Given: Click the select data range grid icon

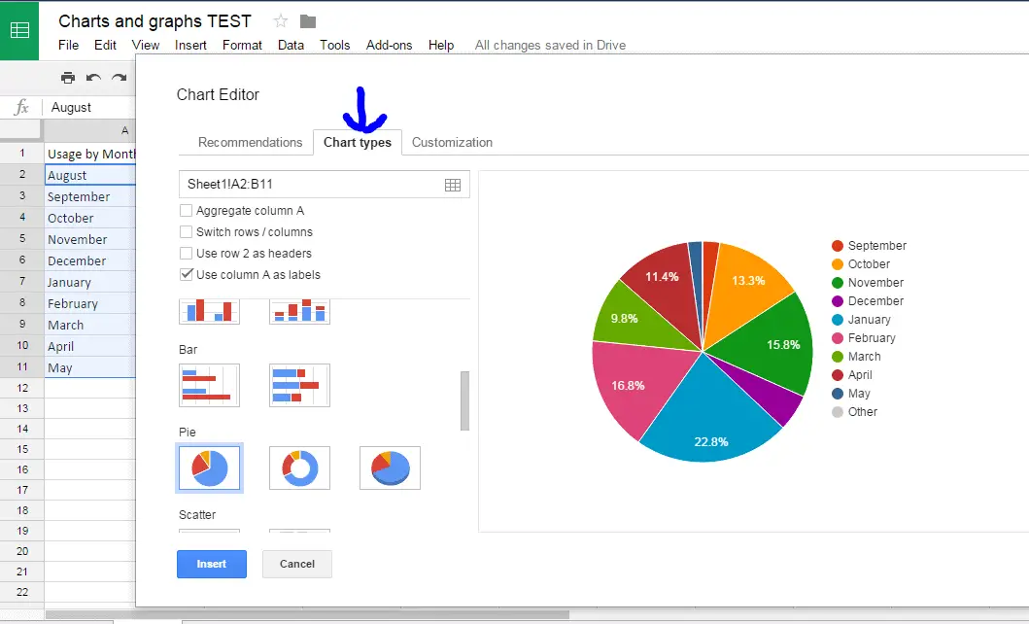Looking at the screenshot, I should 452,185.
